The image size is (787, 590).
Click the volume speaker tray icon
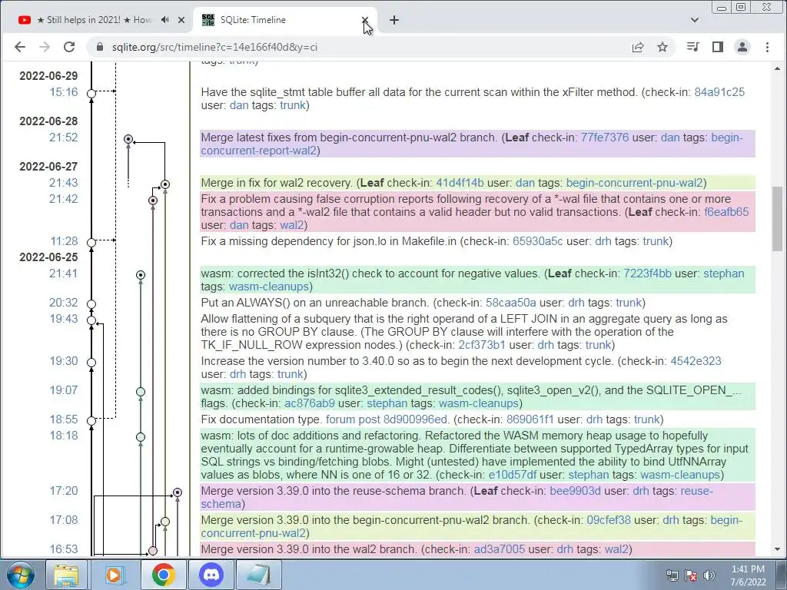709,575
